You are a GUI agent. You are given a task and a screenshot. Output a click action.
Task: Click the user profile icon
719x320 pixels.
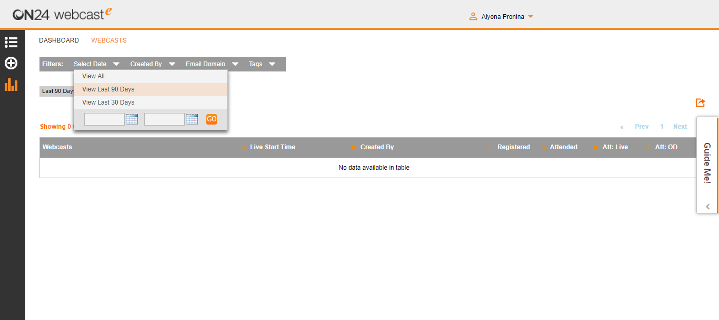(x=473, y=16)
